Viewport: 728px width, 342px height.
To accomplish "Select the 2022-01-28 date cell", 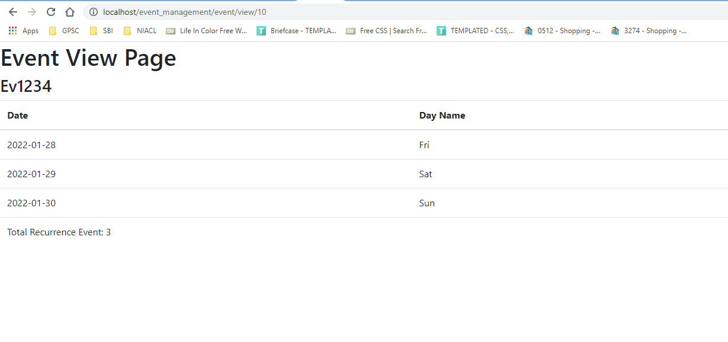I will 31,145.
